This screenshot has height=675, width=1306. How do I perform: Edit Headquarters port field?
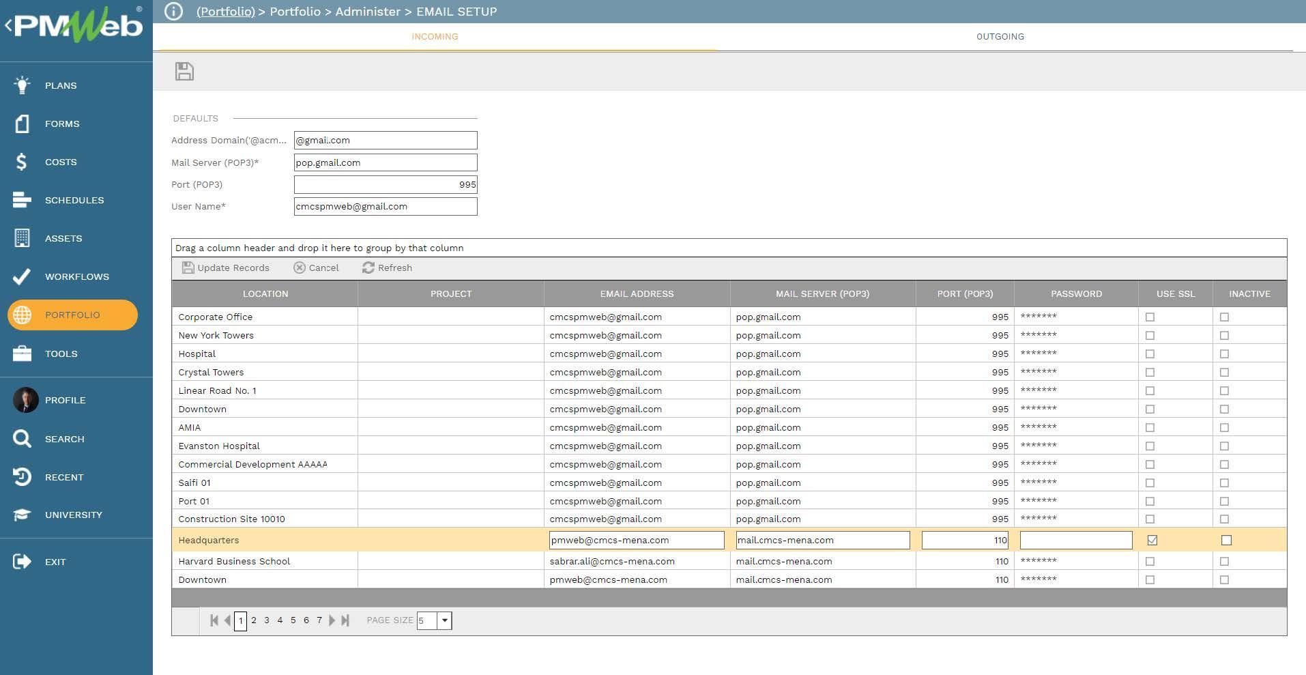pos(965,540)
